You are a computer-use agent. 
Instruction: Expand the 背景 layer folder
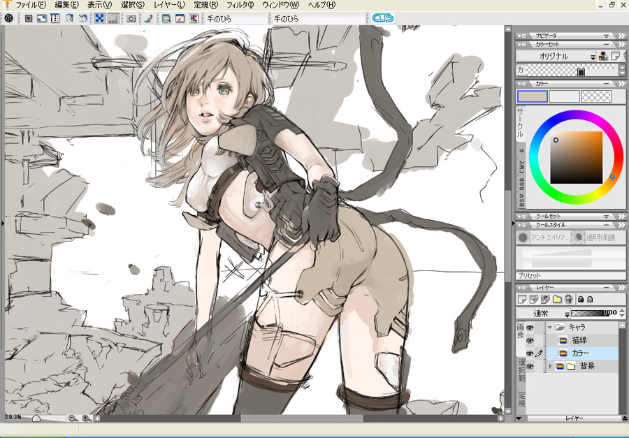click(x=550, y=366)
